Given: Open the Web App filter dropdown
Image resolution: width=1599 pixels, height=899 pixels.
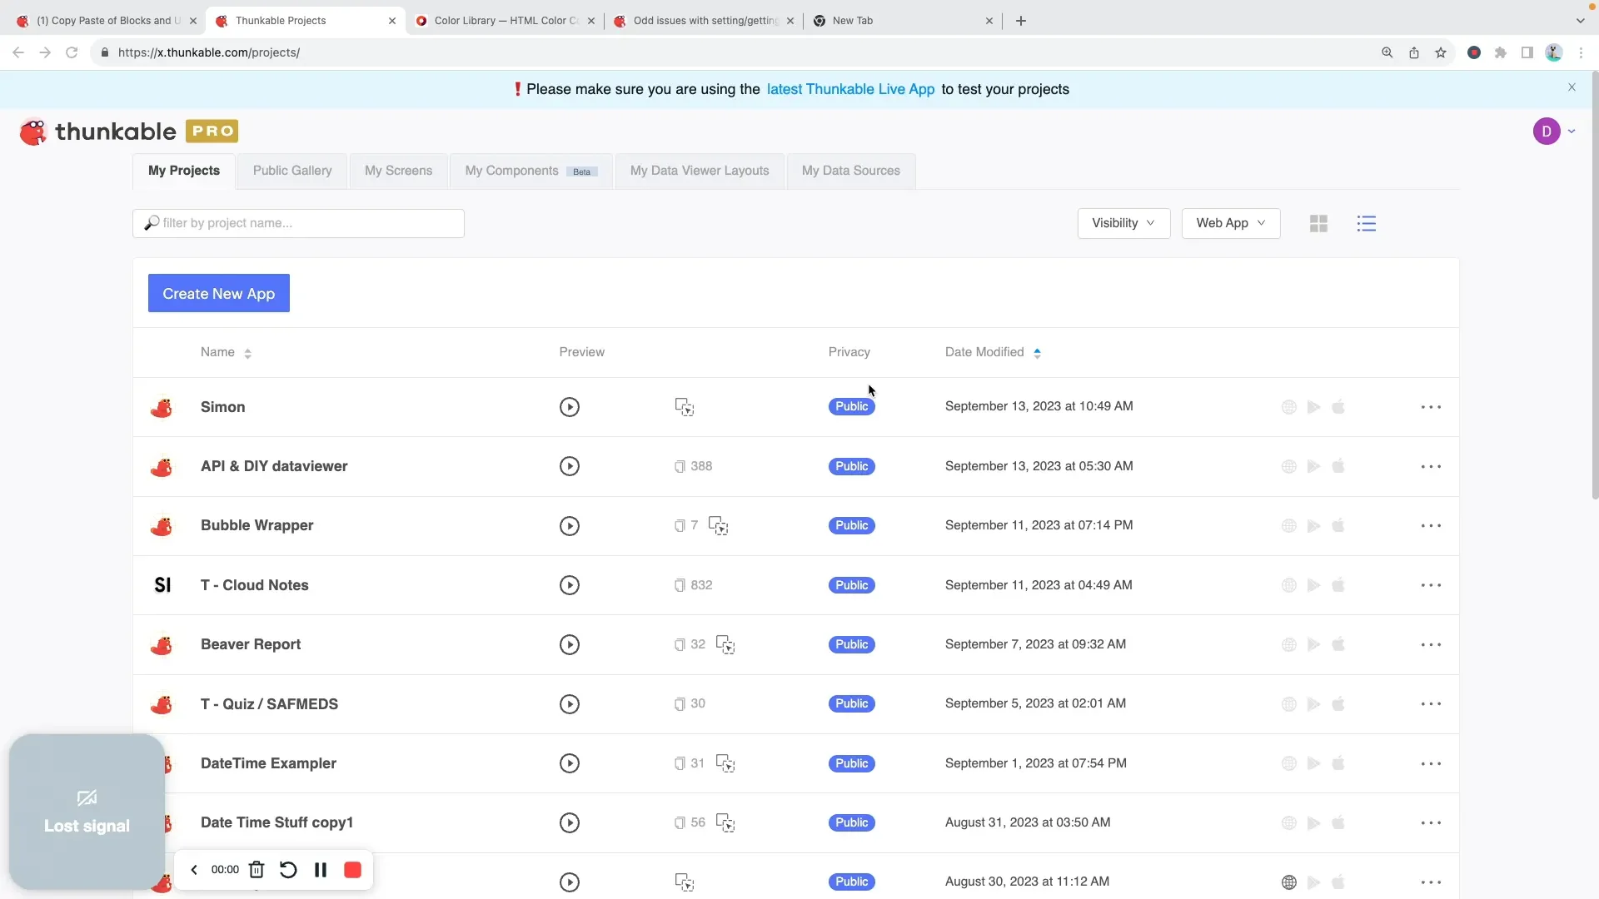Looking at the screenshot, I should (1231, 223).
